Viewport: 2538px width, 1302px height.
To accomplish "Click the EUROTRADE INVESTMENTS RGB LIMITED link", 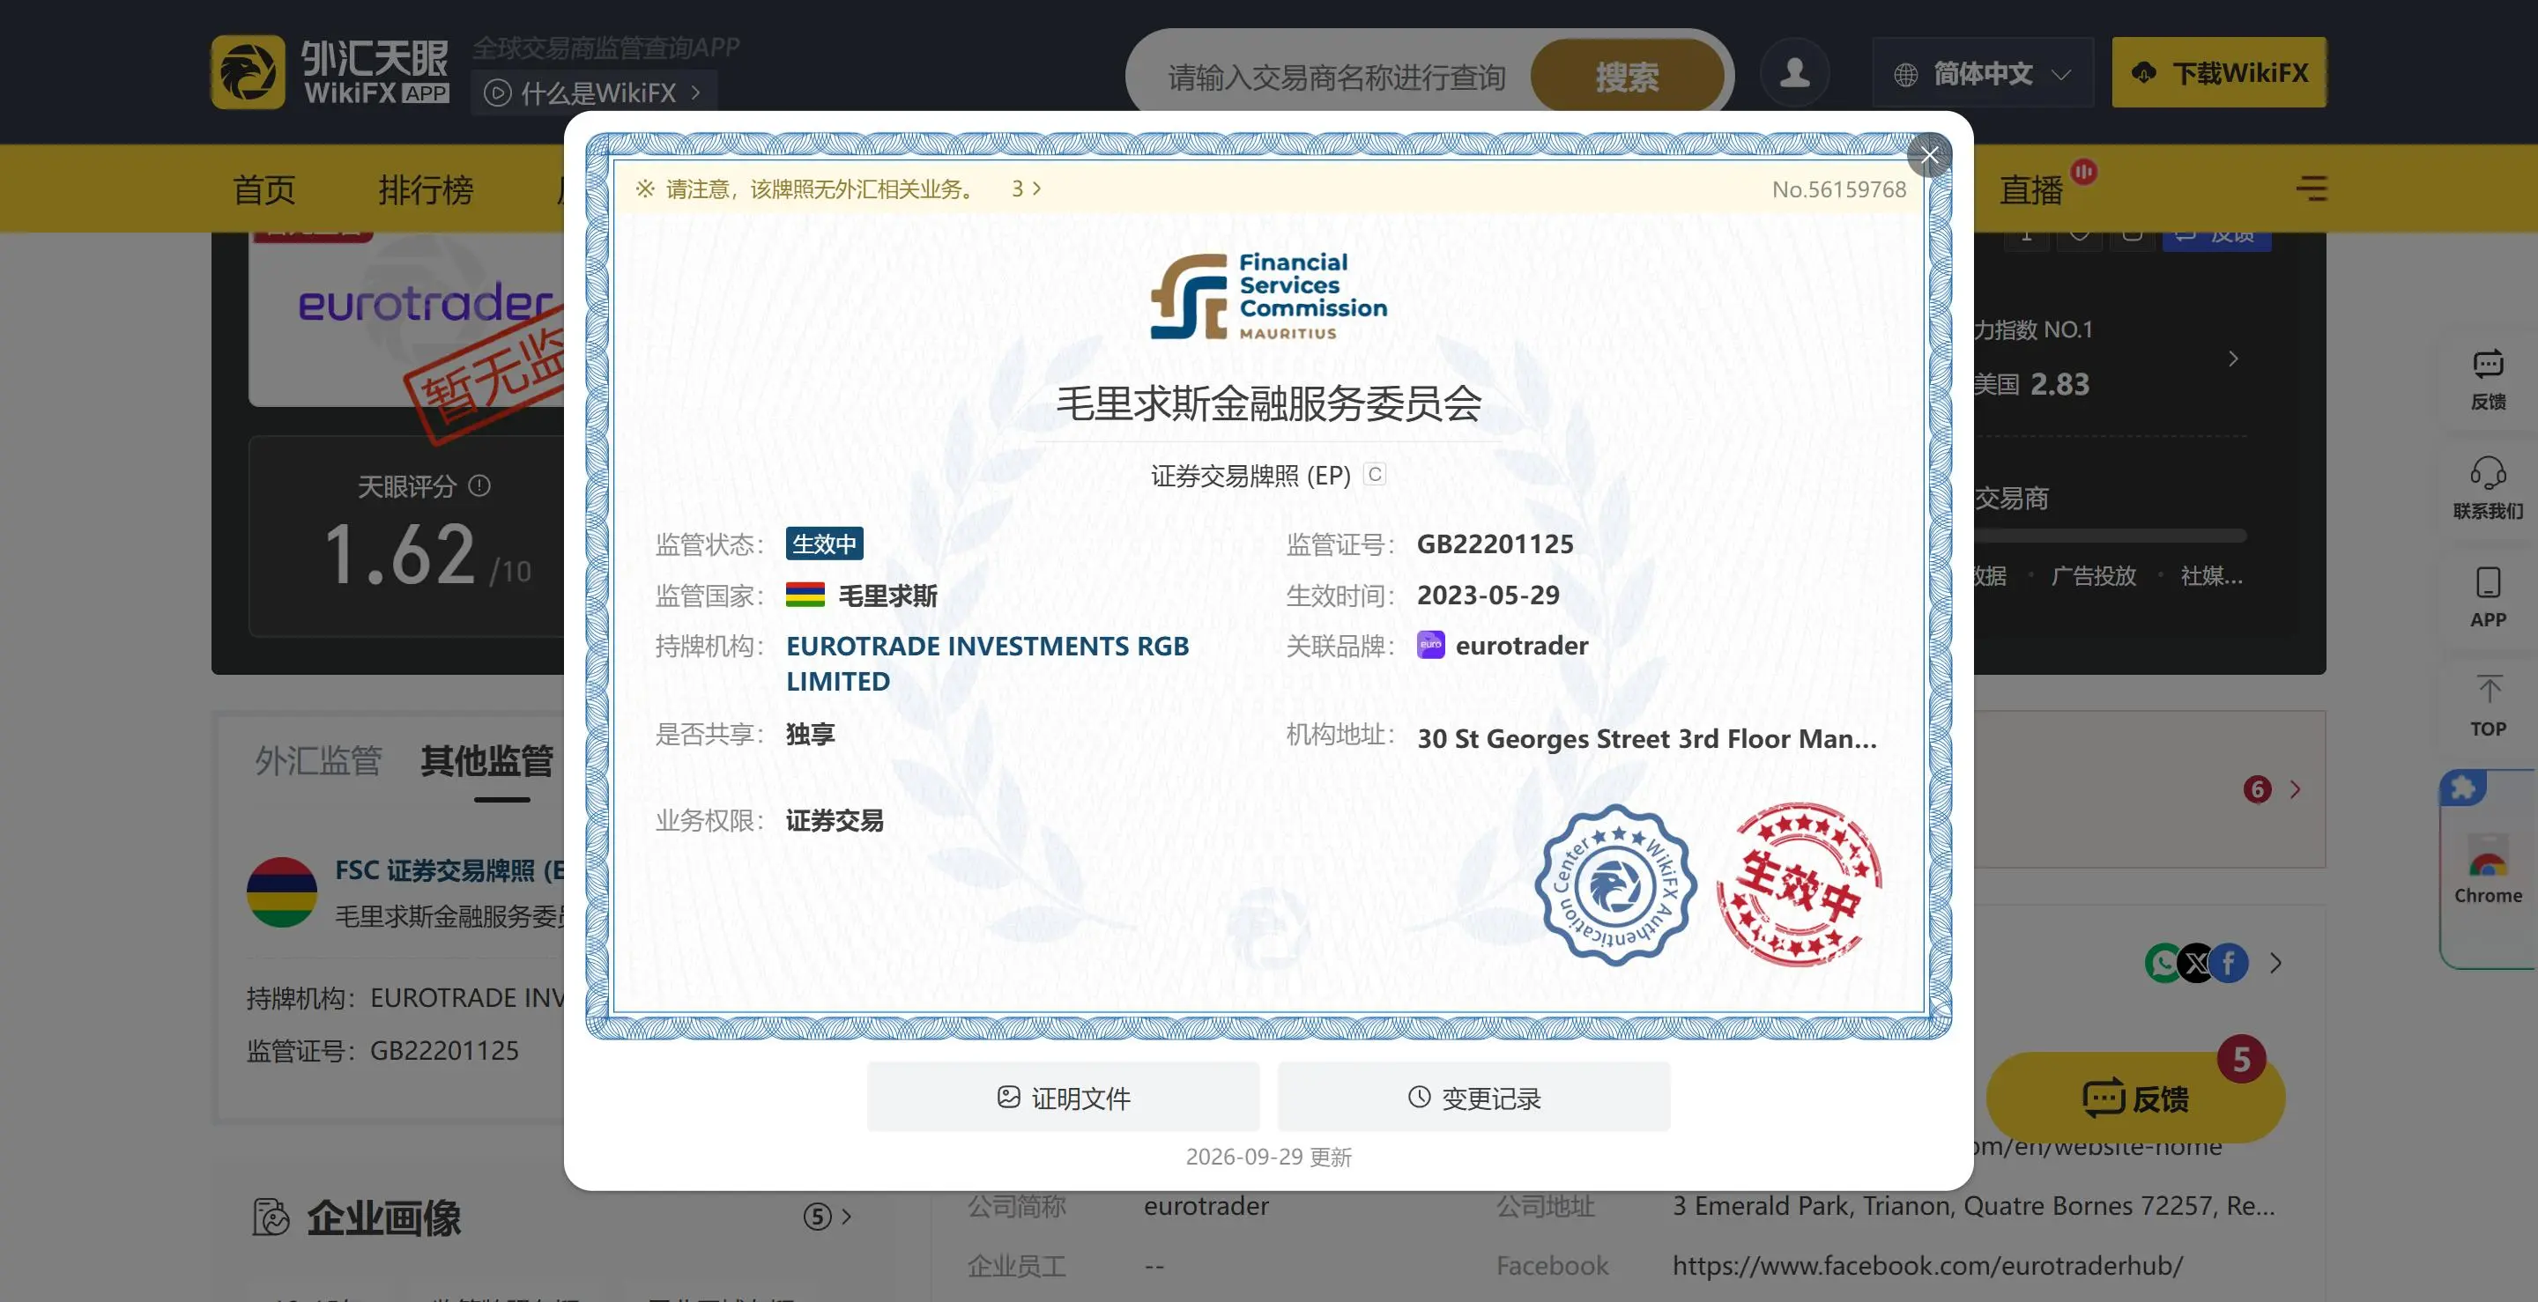I will 987,662.
